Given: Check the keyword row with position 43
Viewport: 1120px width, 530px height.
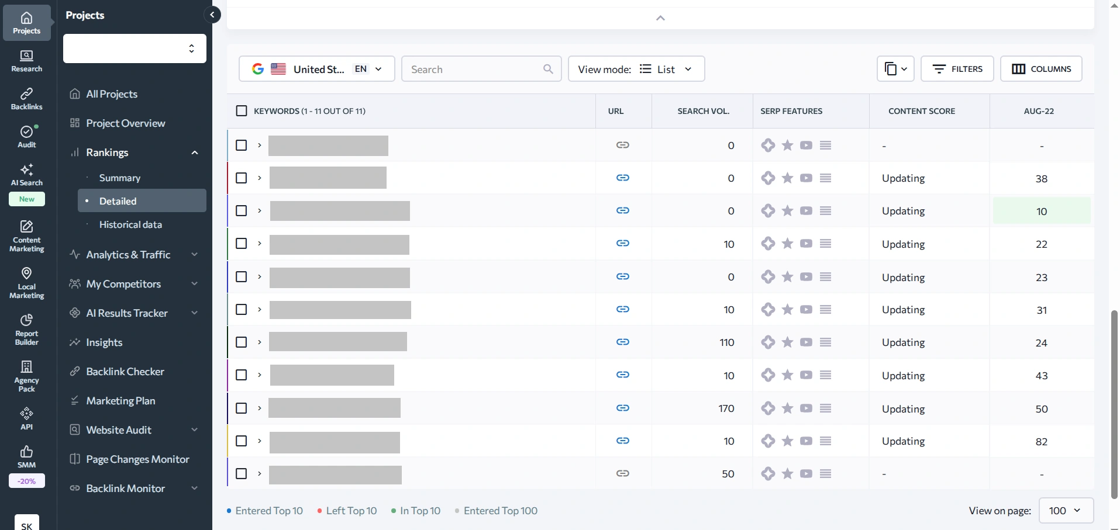Looking at the screenshot, I should click(x=242, y=375).
